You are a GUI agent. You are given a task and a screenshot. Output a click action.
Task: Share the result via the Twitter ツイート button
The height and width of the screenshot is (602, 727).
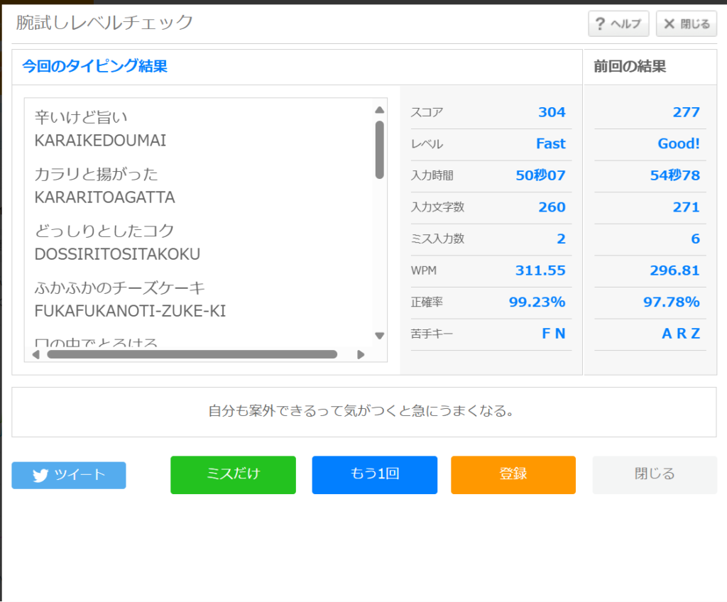69,475
